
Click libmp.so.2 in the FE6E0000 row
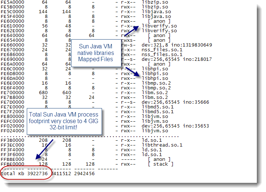click(x=156, y=83)
